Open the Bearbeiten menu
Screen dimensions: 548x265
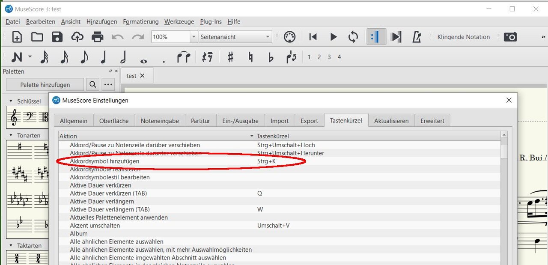click(41, 21)
